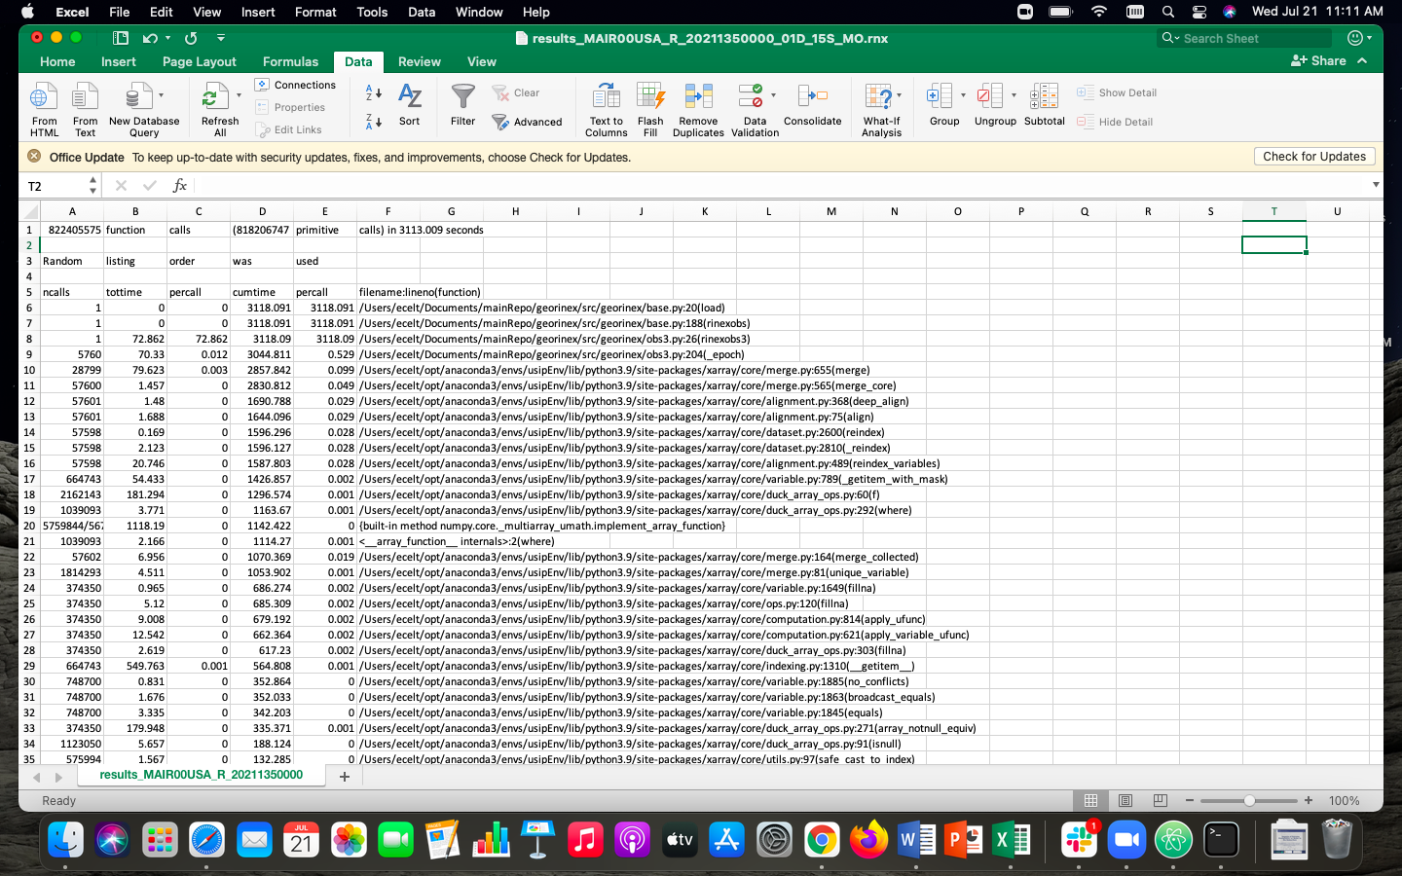The width and height of the screenshot is (1402, 876).
Task: Click the Select All corner triangle
Action: (x=29, y=211)
